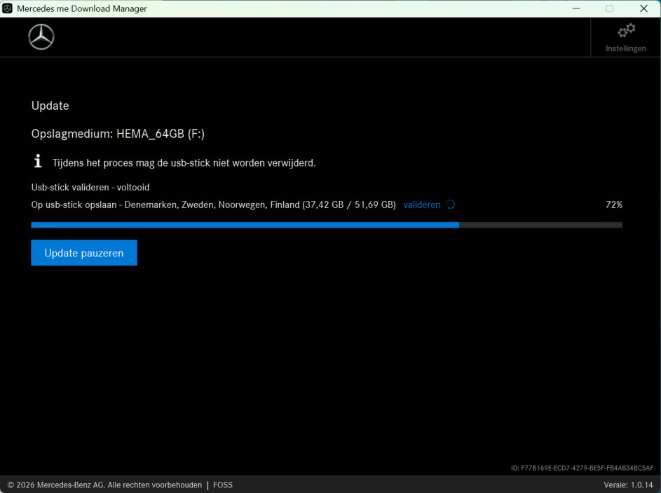The width and height of the screenshot is (661, 493).
Task: Click the Mercedes-Benz AG copyright text
Action: pyautogui.click(x=104, y=485)
